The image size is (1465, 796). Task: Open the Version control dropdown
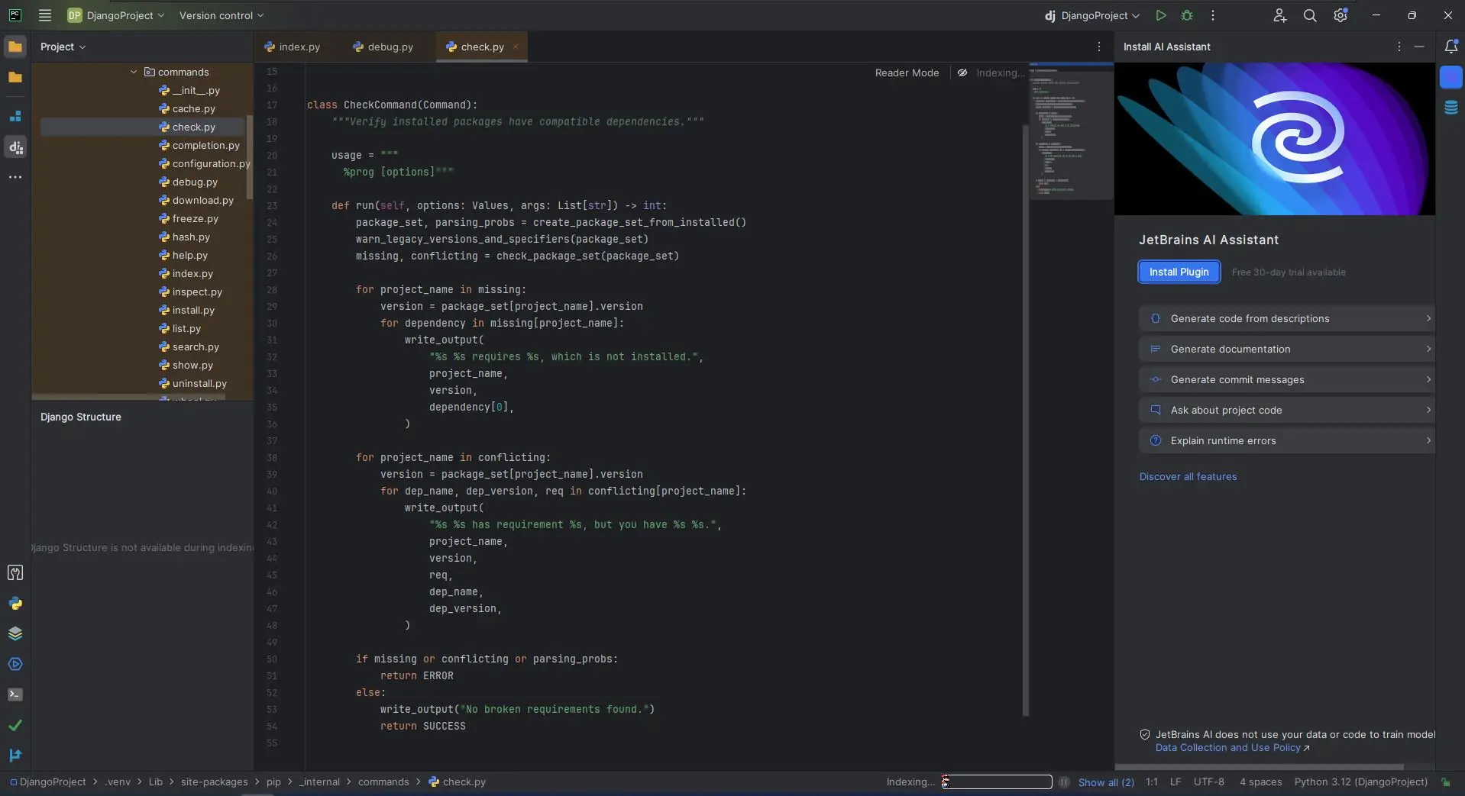point(221,15)
